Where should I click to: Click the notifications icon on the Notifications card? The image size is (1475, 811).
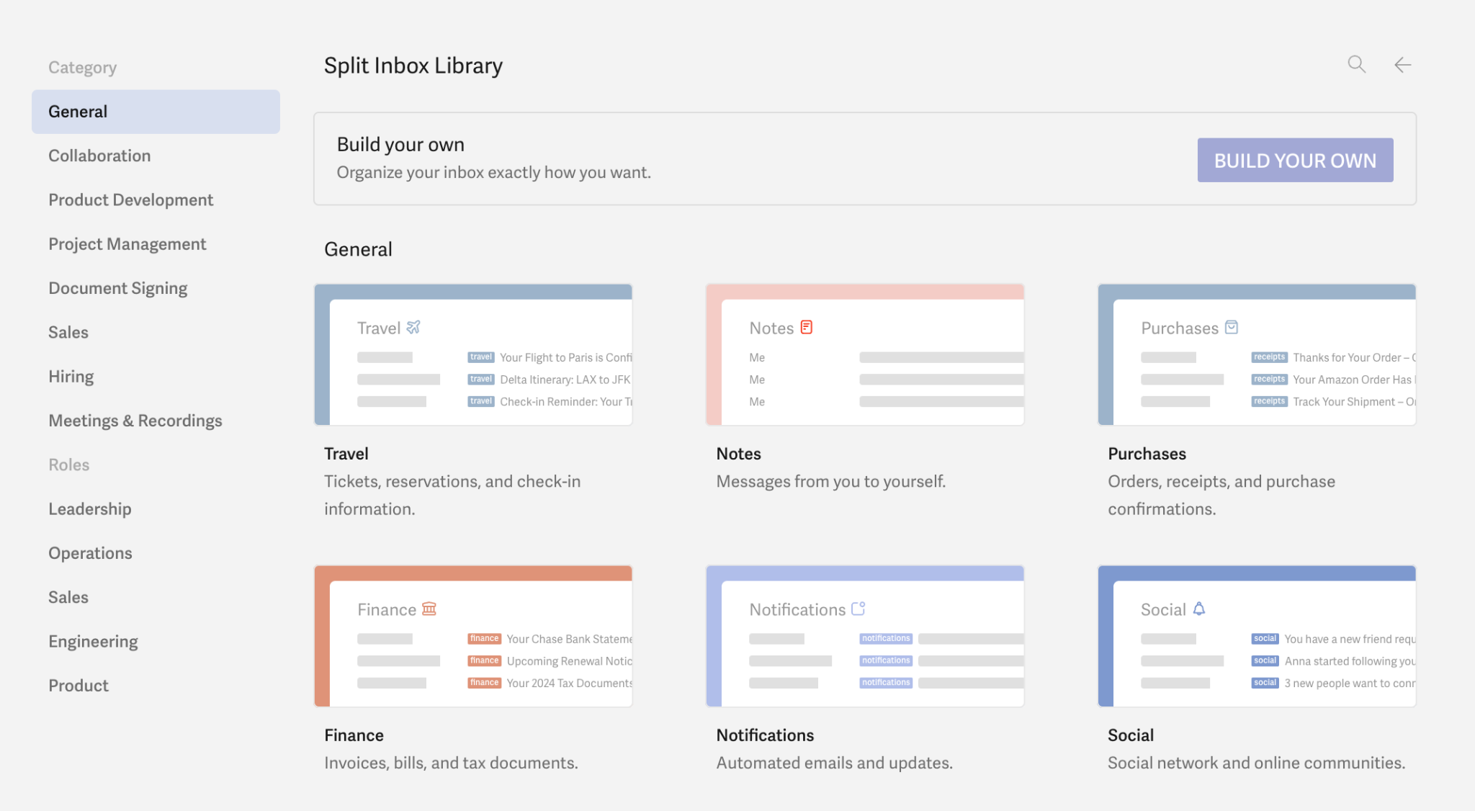tap(858, 608)
